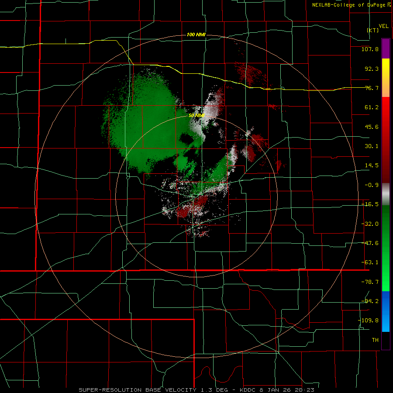Select the -109.8 scale value
This screenshot has height=393, width=393.
click(x=368, y=321)
